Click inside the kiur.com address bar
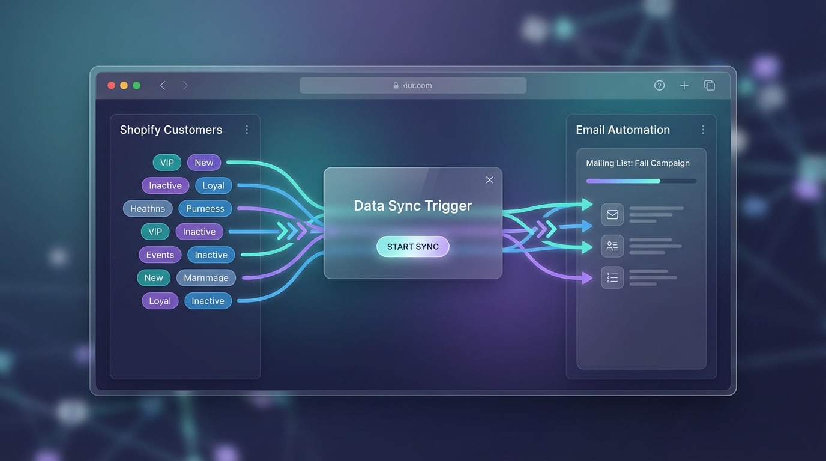Image resolution: width=826 pixels, height=461 pixels. pyautogui.click(x=413, y=85)
